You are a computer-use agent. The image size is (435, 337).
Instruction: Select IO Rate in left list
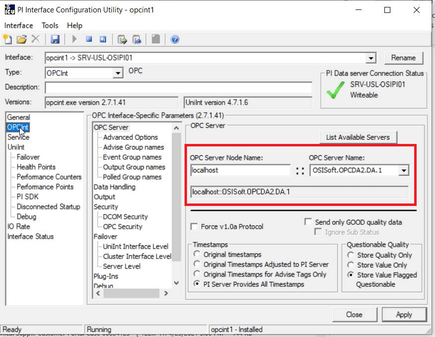[18, 226]
